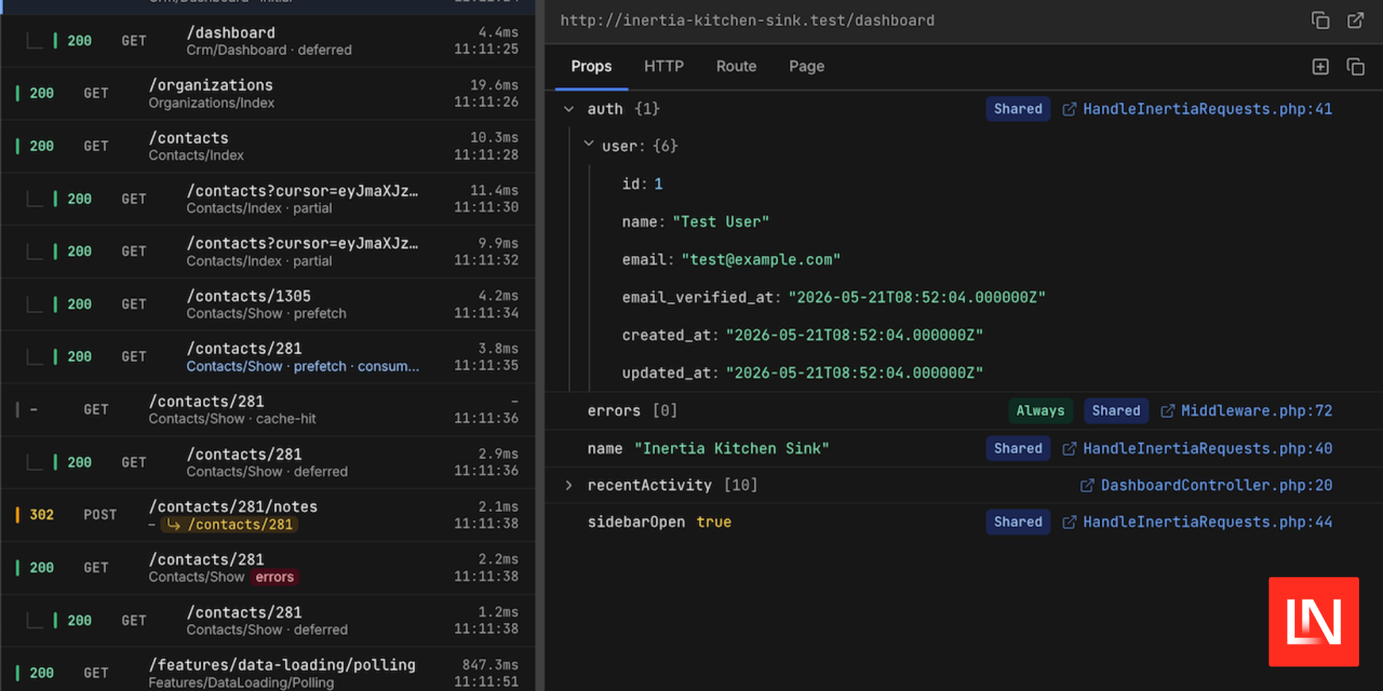This screenshot has width=1383, height=691.
Task: Select the /organizations request row
Action: pos(268,94)
